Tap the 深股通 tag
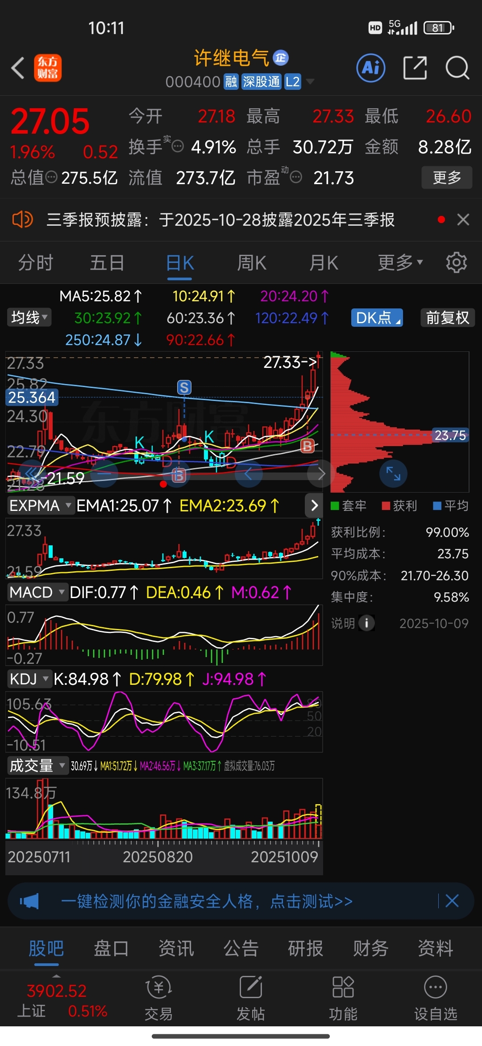482x1046 pixels. (x=261, y=82)
